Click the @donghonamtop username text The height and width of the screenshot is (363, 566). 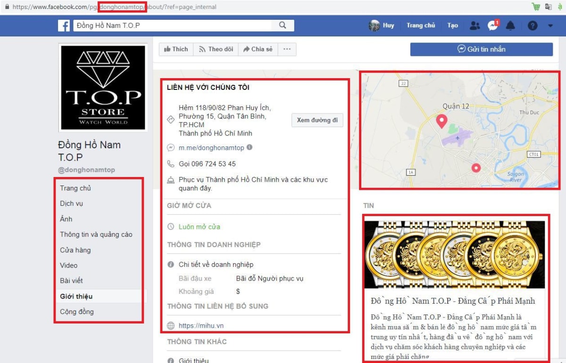point(86,170)
